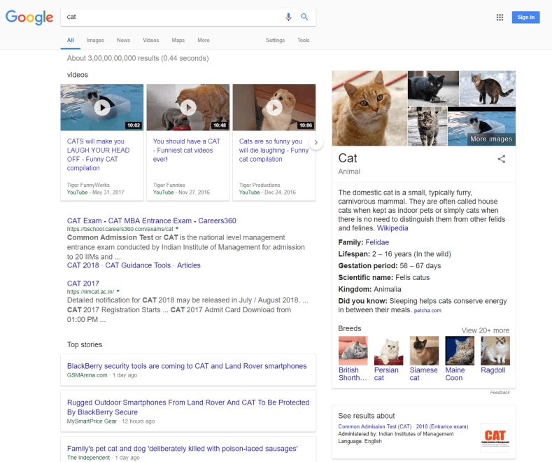Click the Top stories heading
The height and width of the screenshot is (462, 552).
85,344
